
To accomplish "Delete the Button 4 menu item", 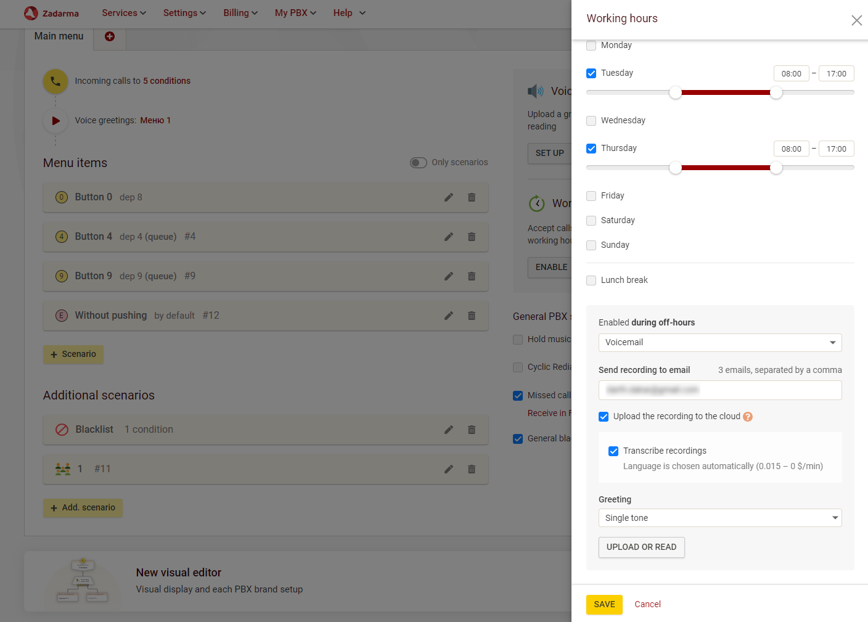I will (x=472, y=237).
